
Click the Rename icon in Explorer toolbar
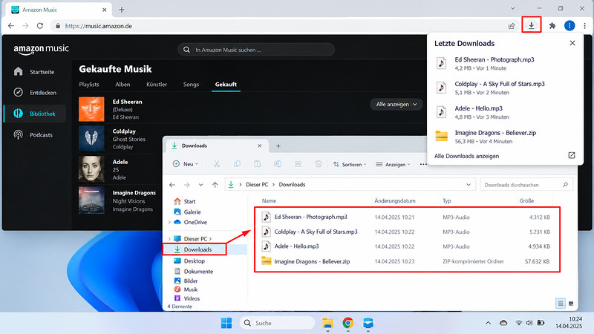278,164
